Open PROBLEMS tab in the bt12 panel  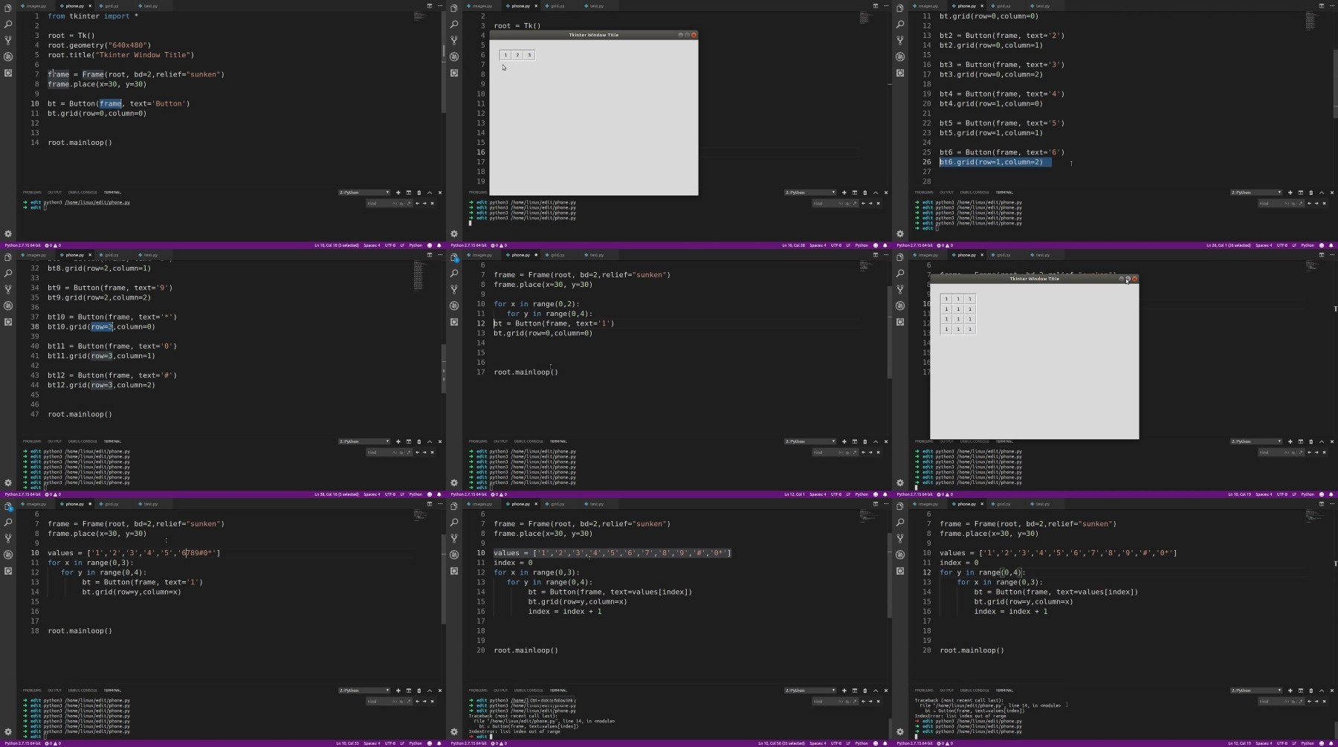(x=32, y=442)
